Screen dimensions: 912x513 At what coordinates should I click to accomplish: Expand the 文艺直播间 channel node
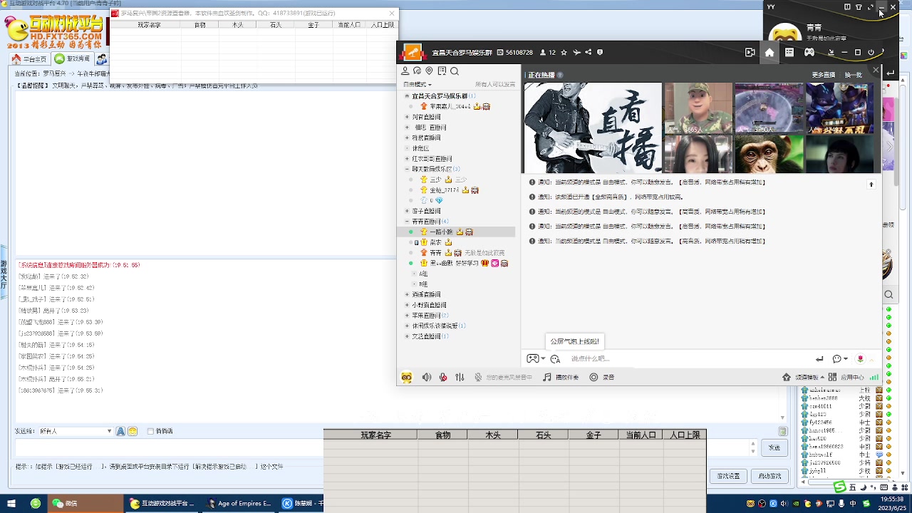(407, 336)
